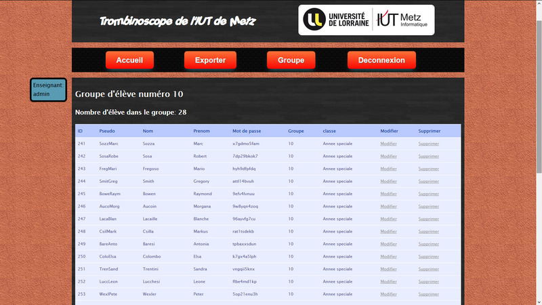Modify the AucoMorg student entry

pyautogui.click(x=388, y=206)
